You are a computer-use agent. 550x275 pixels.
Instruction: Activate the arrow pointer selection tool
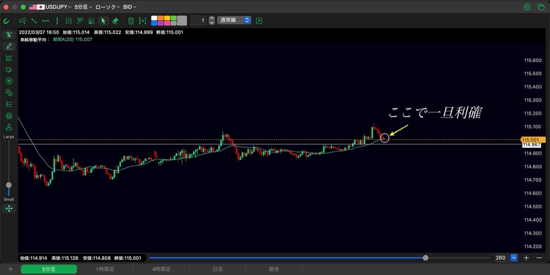coord(104,21)
